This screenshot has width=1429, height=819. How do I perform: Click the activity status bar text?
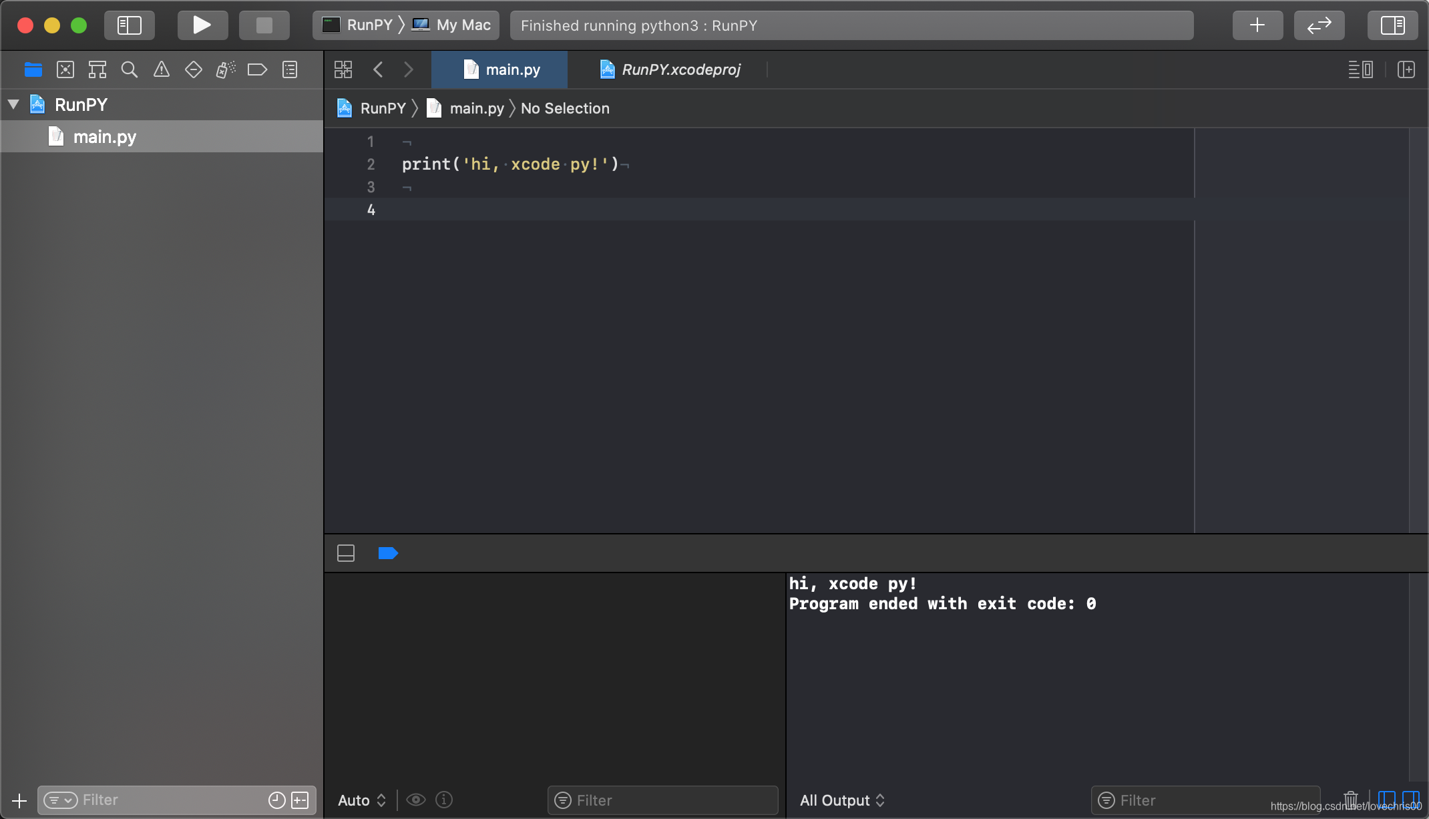click(x=639, y=25)
